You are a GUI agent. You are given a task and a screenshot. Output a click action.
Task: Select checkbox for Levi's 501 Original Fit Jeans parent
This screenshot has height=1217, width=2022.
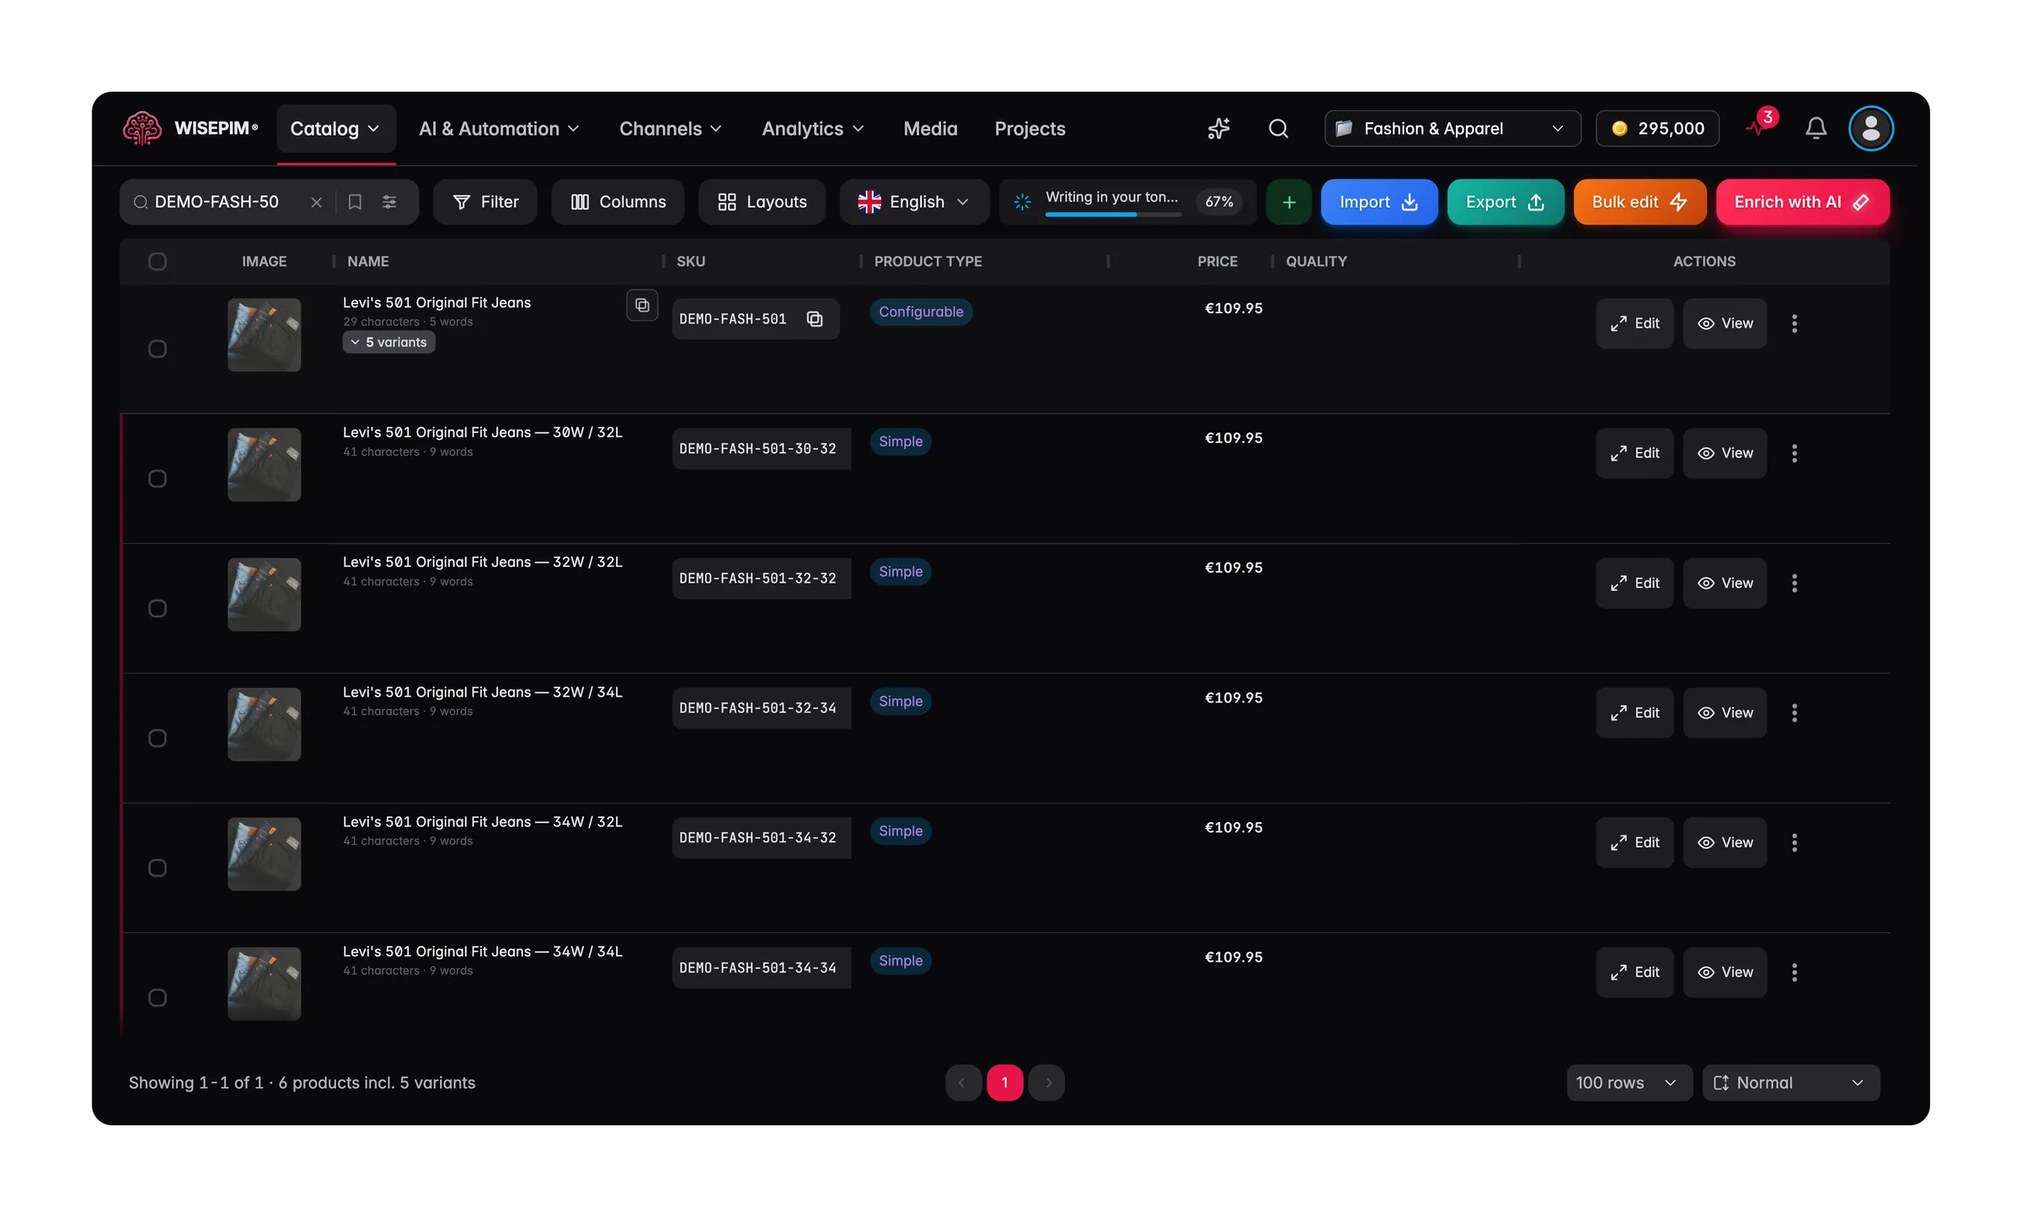point(157,349)
